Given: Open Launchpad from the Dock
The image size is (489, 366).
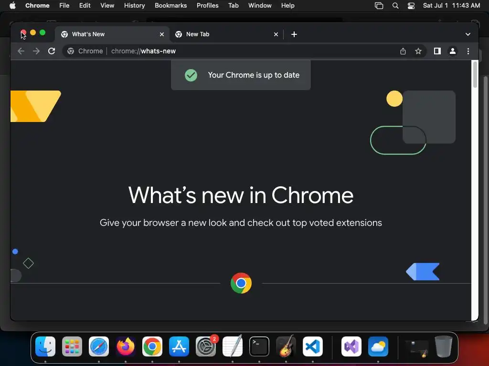Looking at the screenshot, I should (x=72, y=346).
